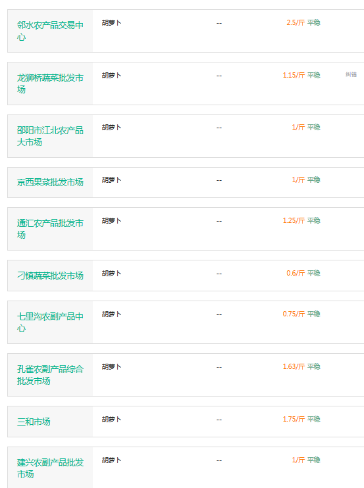Open the 刁镇蔬菜批发市场 link
This screenshot has width=364, height=488.
point(50,276)
